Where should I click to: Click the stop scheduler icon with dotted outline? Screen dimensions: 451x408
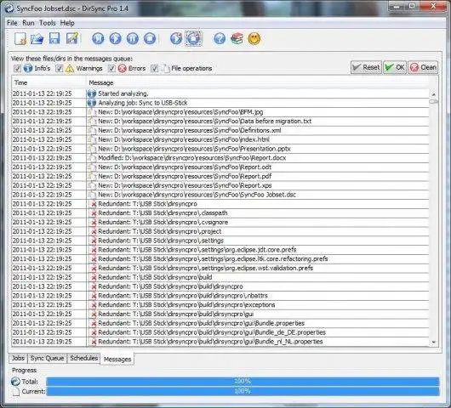193,38
